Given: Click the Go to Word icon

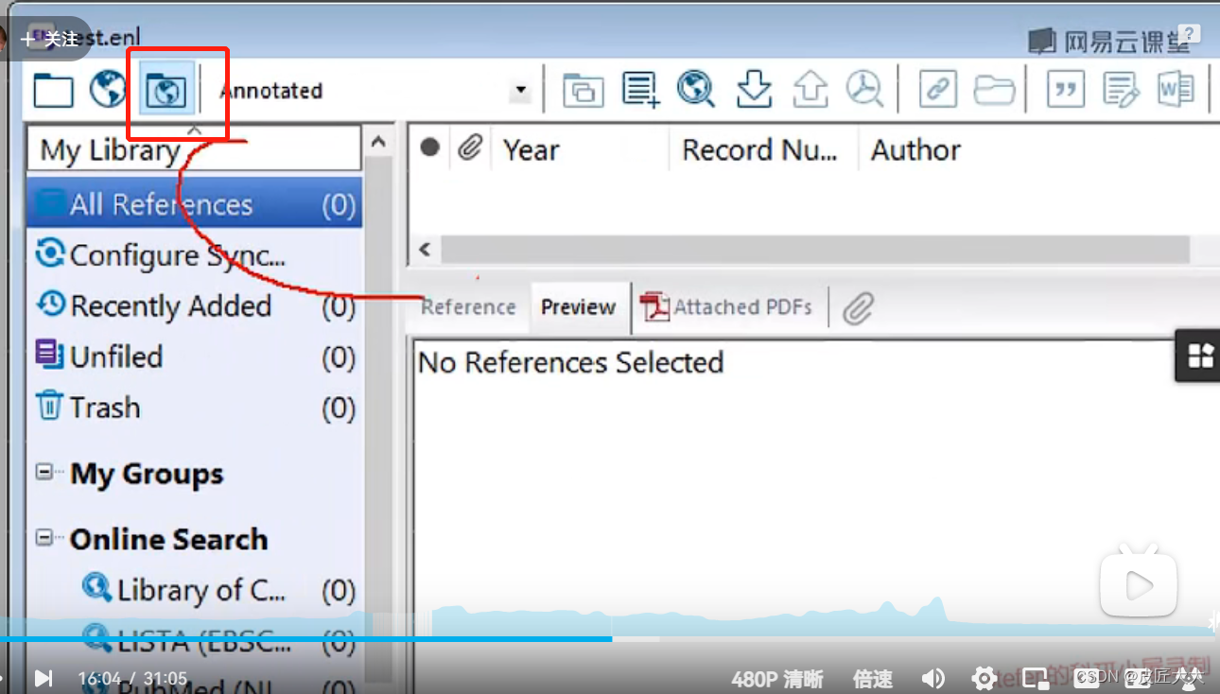Looking at the screenshot, I should (1176, 89).
